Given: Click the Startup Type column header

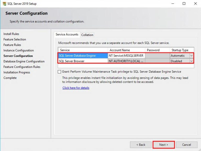Looking at the screenshot, I should (182, 50).
